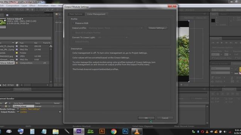Click the trash icon in Project panel footer

(17, 85)
